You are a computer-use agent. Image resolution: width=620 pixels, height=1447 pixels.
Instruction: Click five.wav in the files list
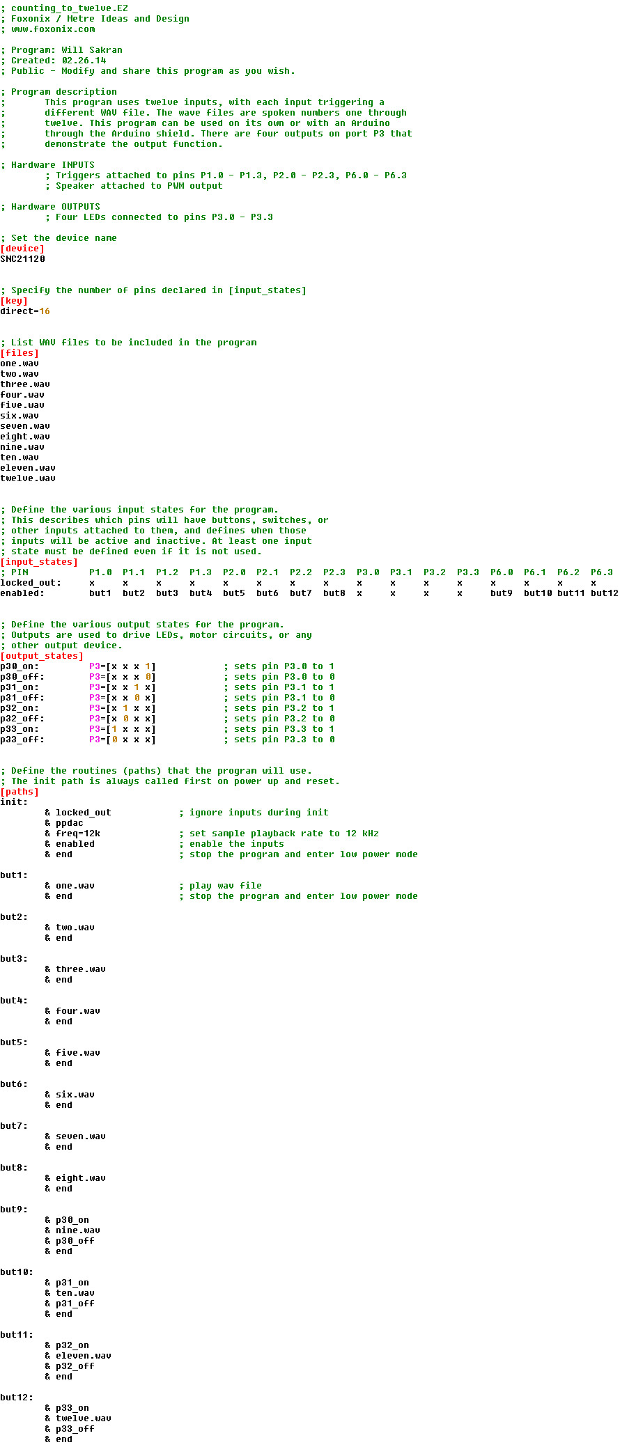[x=22, y=405]
